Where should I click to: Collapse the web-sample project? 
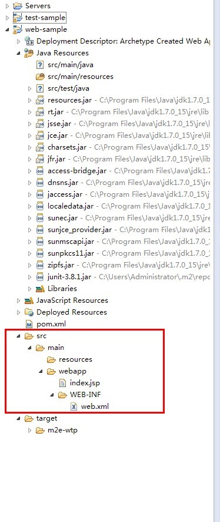point(7,29)
